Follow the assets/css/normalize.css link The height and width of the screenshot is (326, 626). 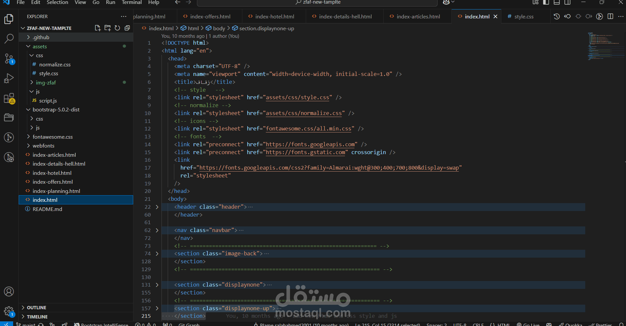click(304, 113)
